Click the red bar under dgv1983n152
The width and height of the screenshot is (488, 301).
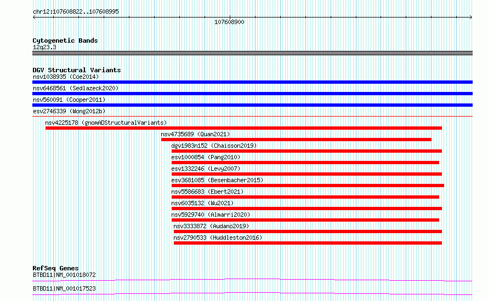307,151
